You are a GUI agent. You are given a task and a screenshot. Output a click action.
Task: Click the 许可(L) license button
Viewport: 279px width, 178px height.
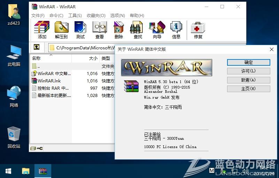click(x=248, y=71)
